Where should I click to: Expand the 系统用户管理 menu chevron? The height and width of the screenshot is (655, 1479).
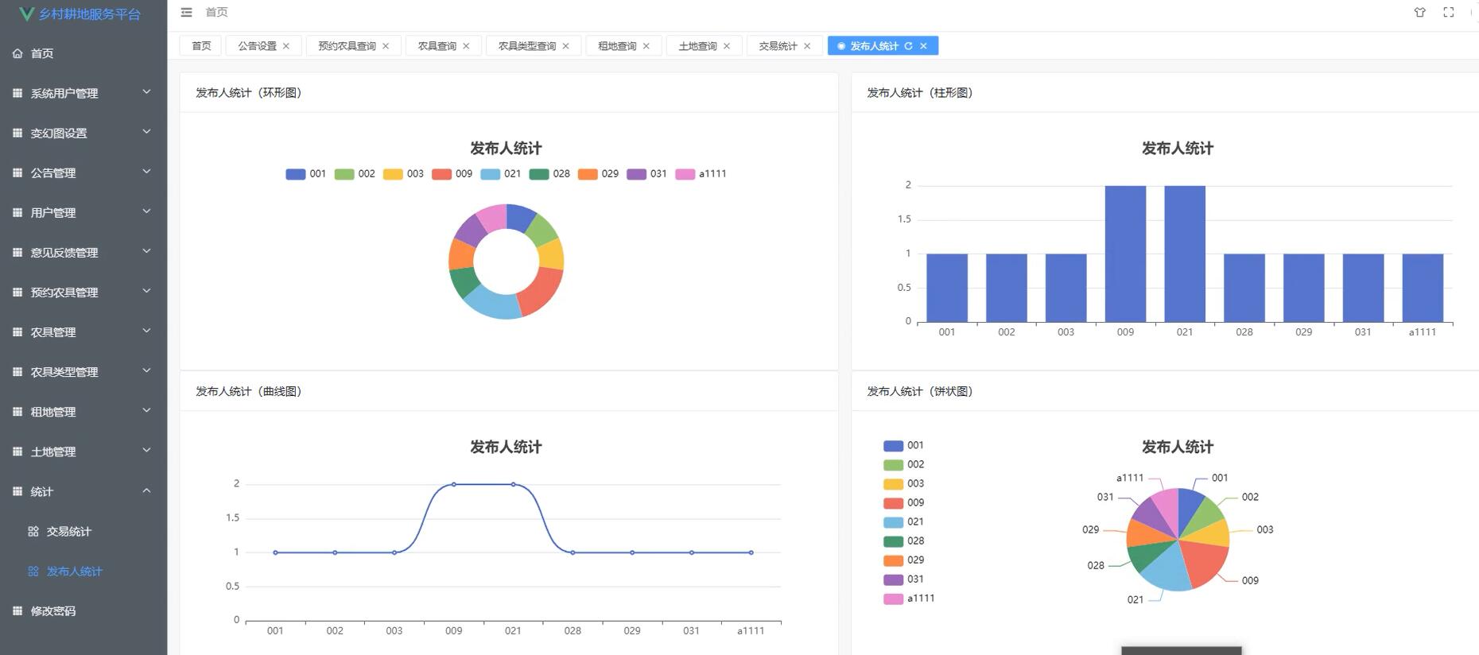coord(146,92)
